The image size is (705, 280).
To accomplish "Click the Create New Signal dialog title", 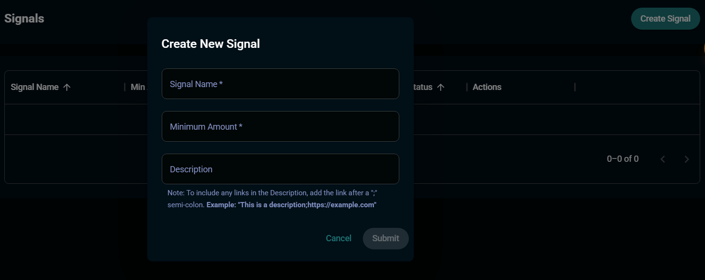I will pyautogui.click(x=210, y=44).
